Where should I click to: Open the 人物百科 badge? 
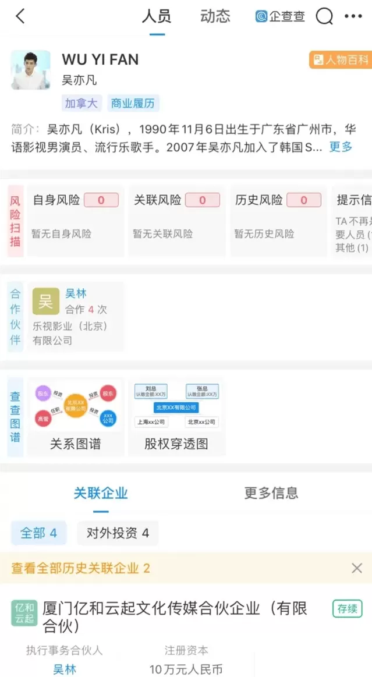[x=341, y=59]
